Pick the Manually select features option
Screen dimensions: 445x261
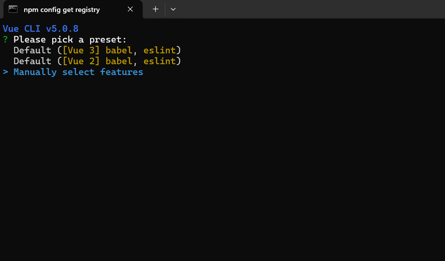click(78, 72)
